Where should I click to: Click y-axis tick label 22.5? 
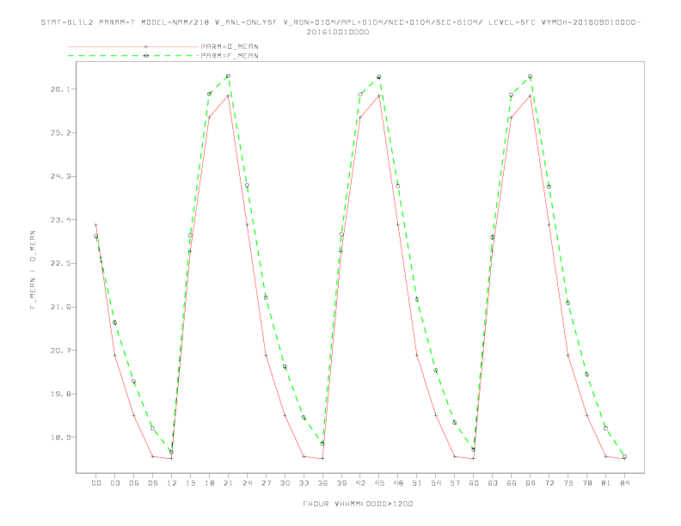pos(59,263)
